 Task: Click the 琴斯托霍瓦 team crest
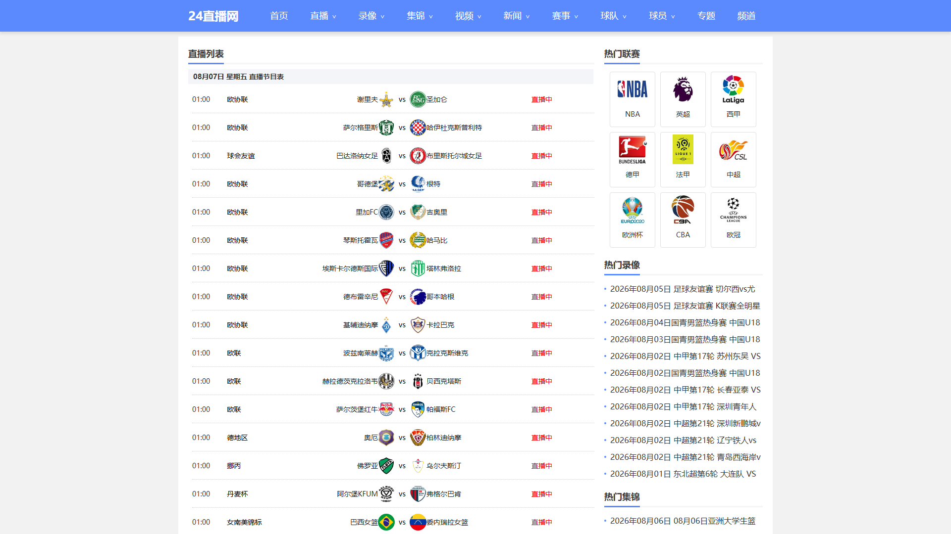click(x=386, y=240)
